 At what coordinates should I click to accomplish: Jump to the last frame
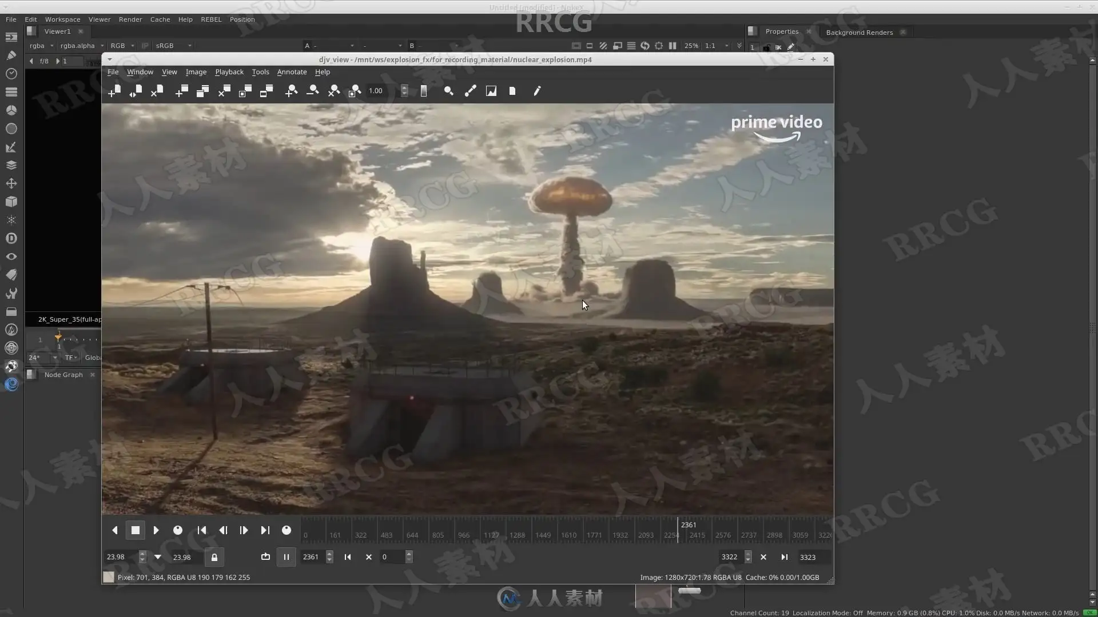coord(265,530)
